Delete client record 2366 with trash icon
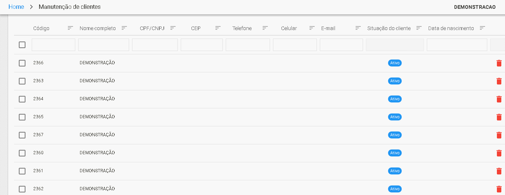This screenshot has width=505, height=195. [x=499, y=63]
